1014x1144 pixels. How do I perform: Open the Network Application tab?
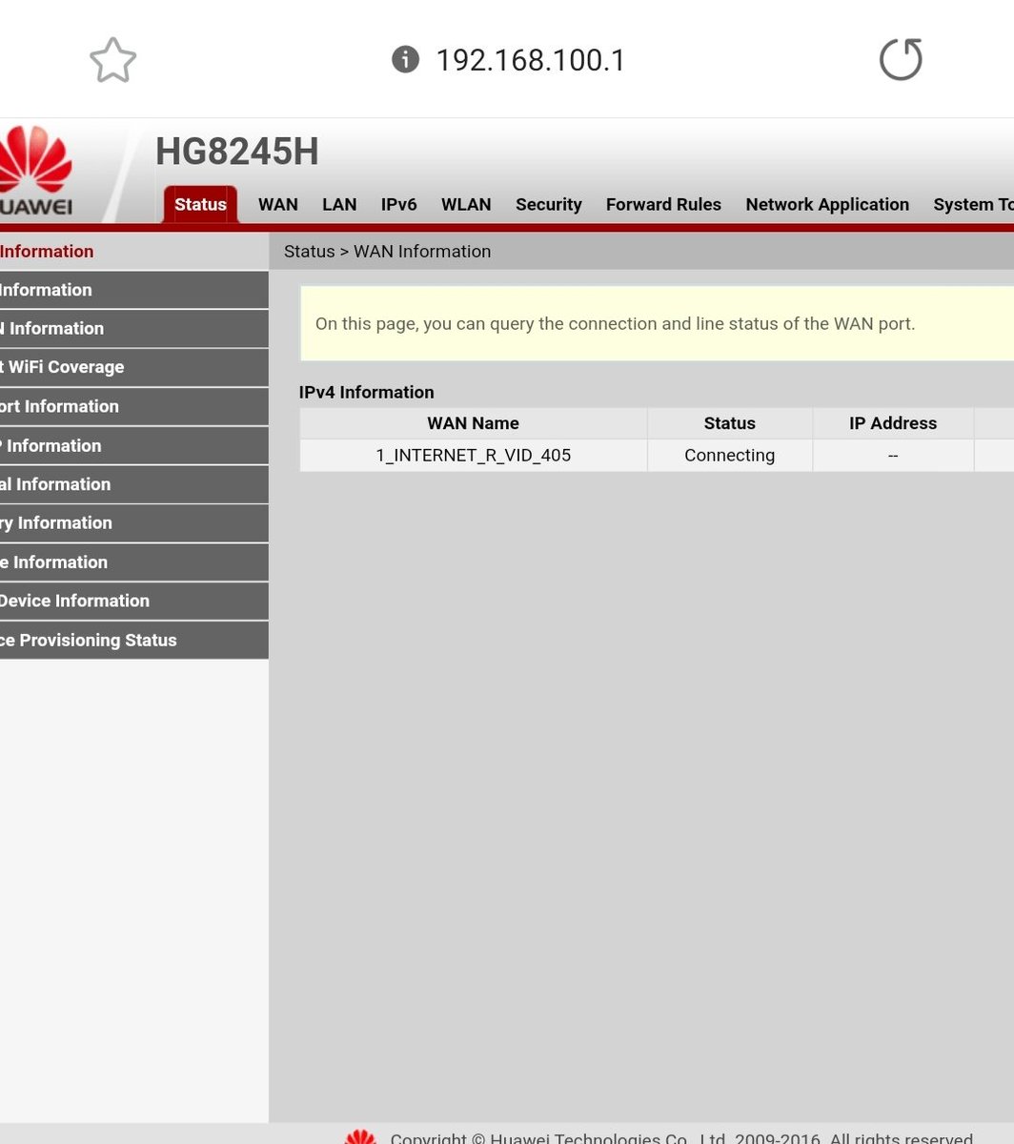(827, 204)
